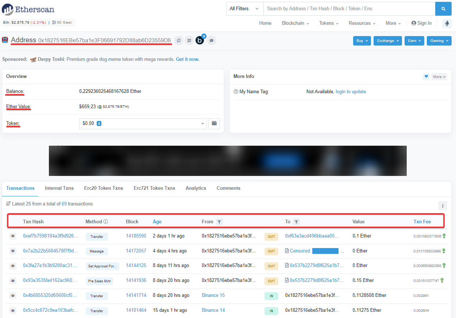This screenshot has width=456, height=318.
Task: Open the Earn dropdown button
Action: point(414,41)
